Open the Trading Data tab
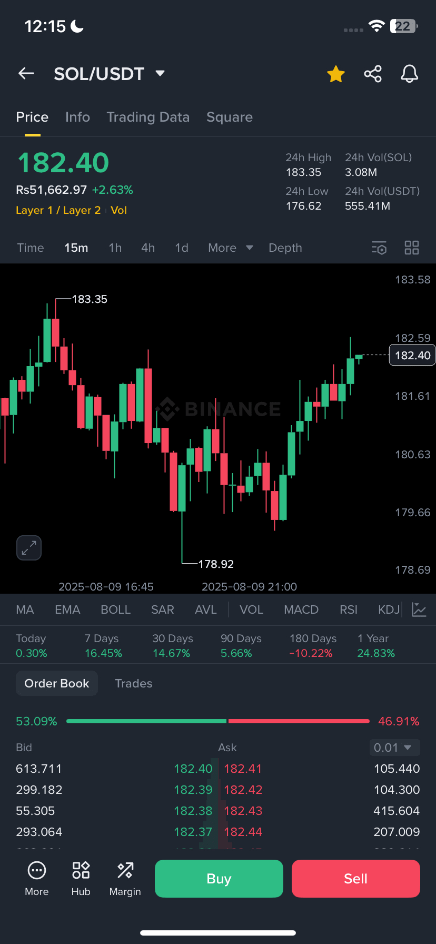436x944 pixels. click(148, 117)
